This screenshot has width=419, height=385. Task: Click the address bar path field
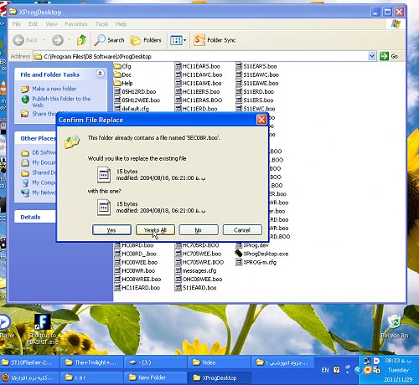(x=200, y=56)
